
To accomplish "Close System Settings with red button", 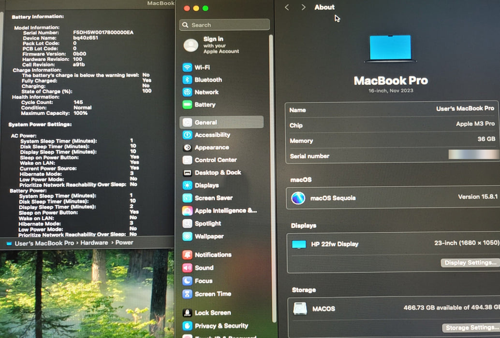I will tap(187, 8).
